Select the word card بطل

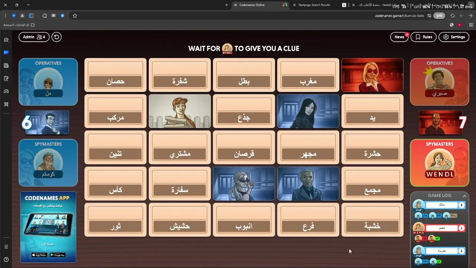click(244, 75)
